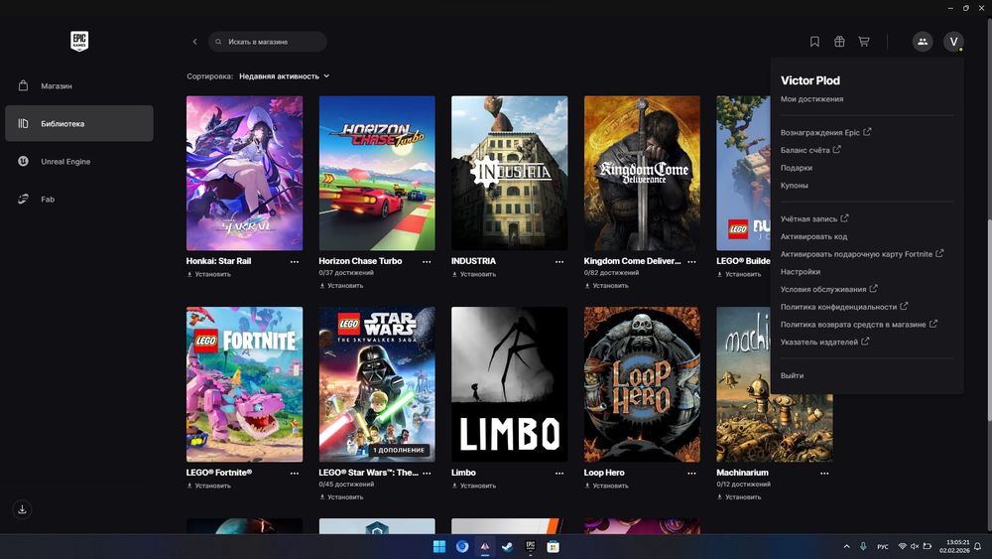Open options menu for LEGO Star Wars
The width and height of the screenshot is (992, 559).
coord(427,473)
